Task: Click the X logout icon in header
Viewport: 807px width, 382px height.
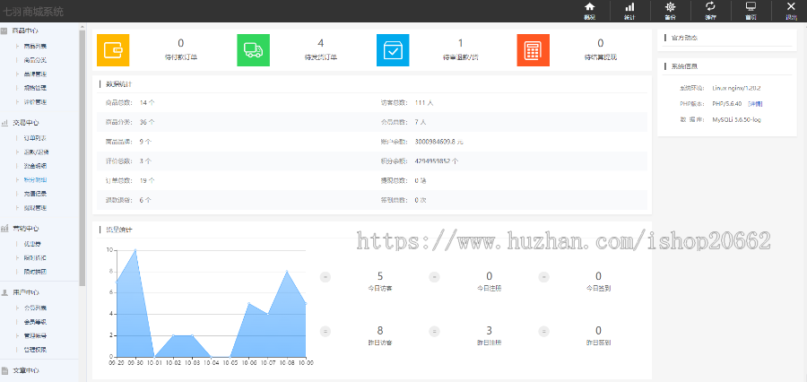Action: point(790,10)
